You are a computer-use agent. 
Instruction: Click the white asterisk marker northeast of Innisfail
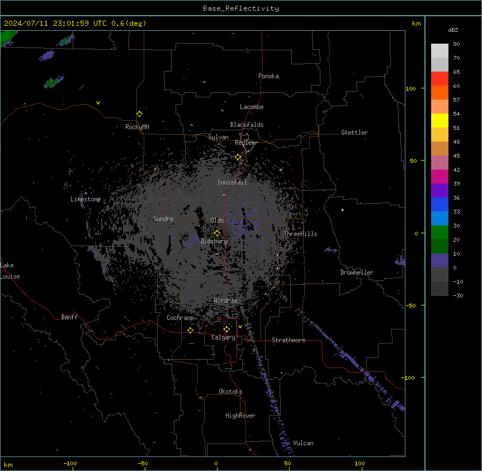(281, 170)
